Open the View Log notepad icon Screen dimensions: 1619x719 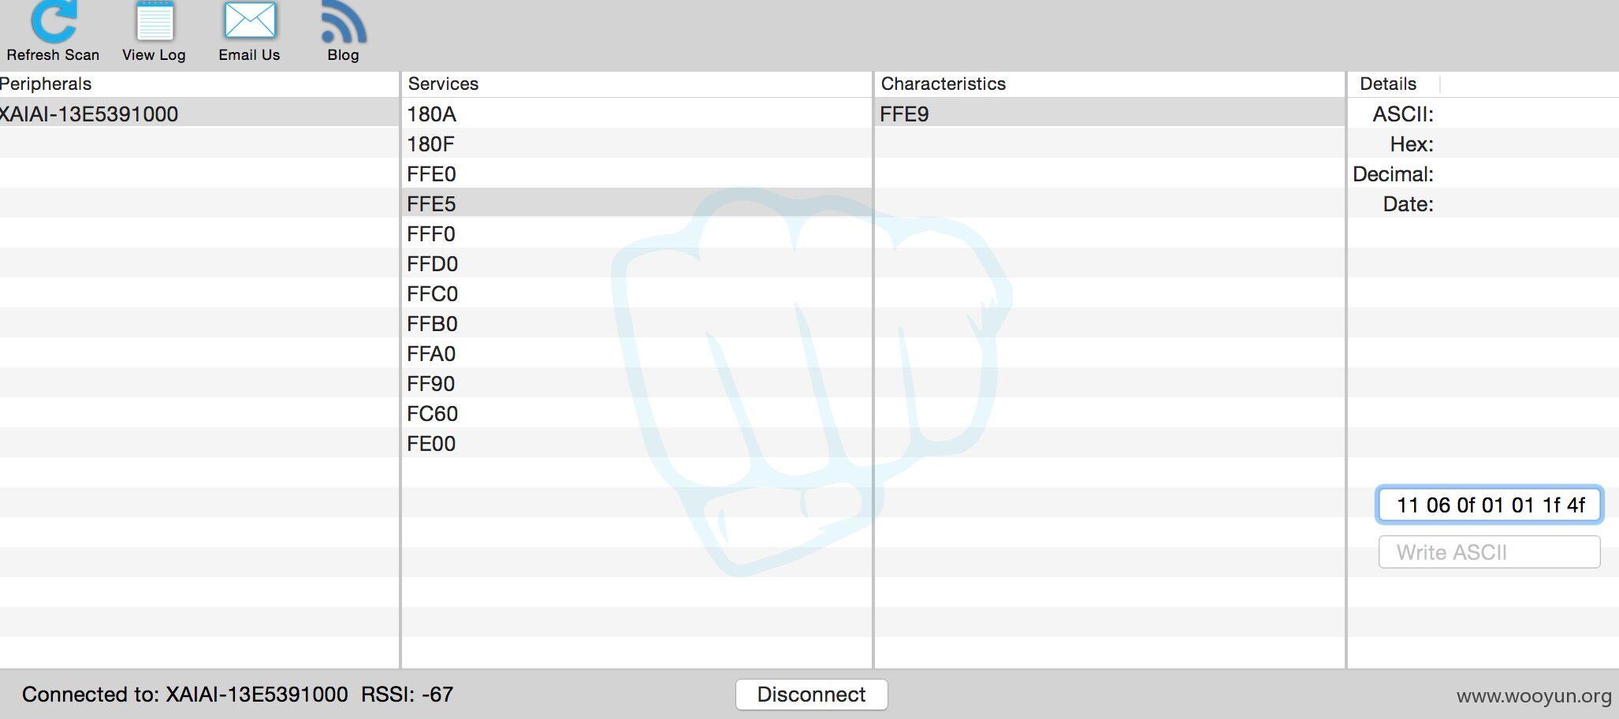(x=154, y=21)
